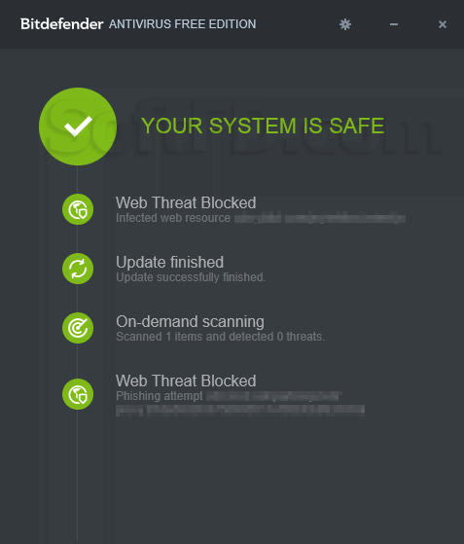
Task: Click the Update finished refresh arrows icon
Action: 78,269
